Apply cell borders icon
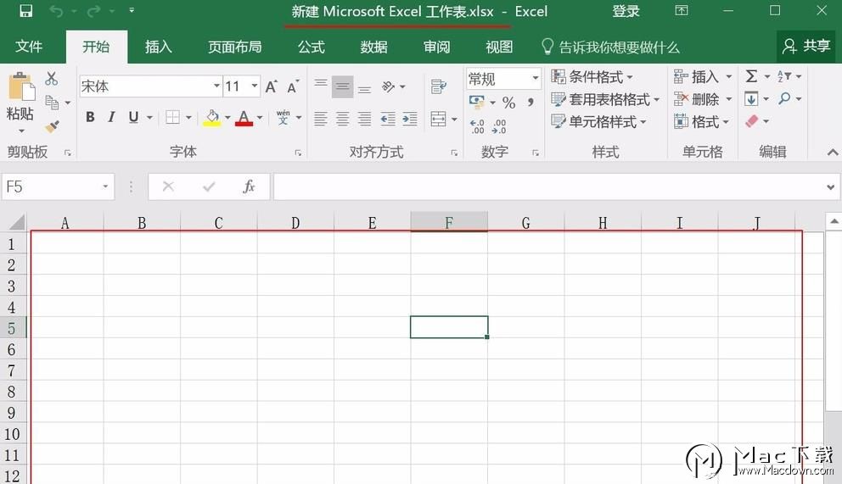This screenshot has height=484, width=842. [172, 117]
